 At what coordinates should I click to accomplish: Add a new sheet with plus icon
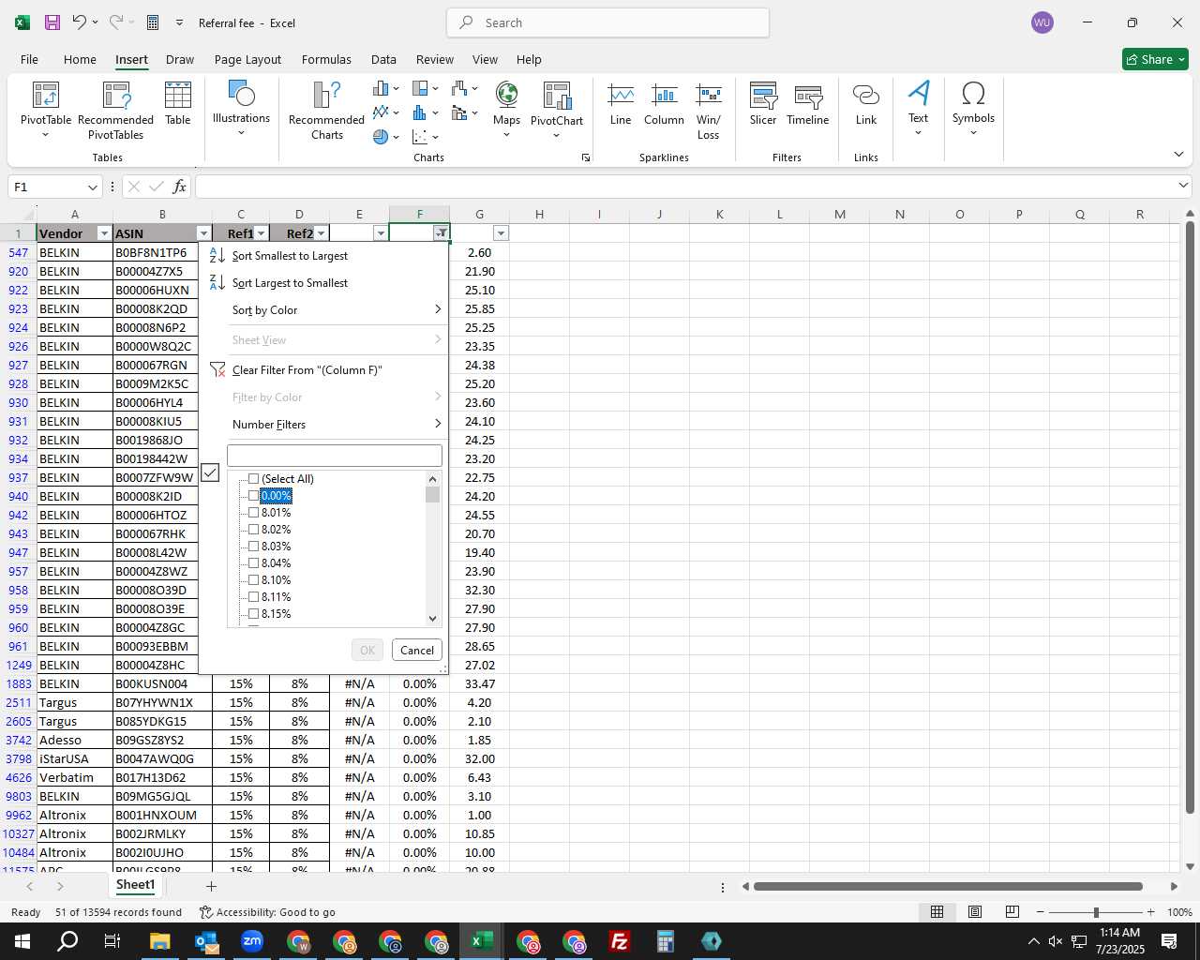point(211,886)
